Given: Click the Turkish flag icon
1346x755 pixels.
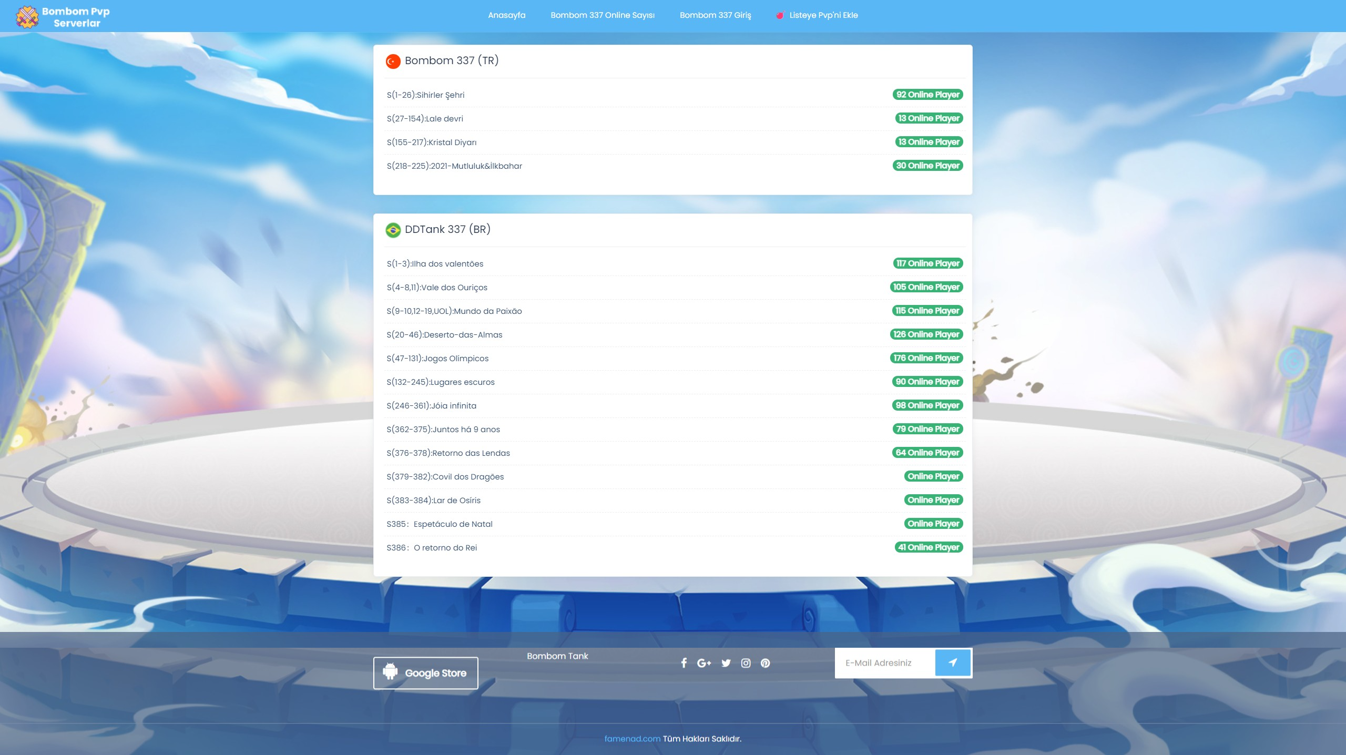Looking at the screenshot, I should [393, 62].
